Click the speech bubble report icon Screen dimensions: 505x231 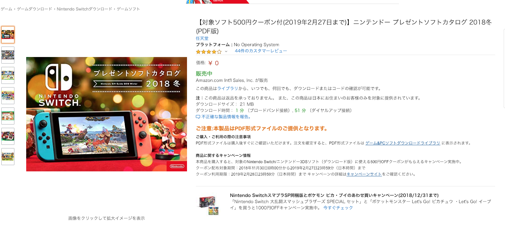(198, 117)
